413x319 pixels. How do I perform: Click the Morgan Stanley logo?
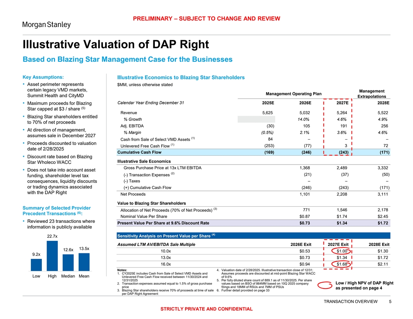[x=46, y=25]
